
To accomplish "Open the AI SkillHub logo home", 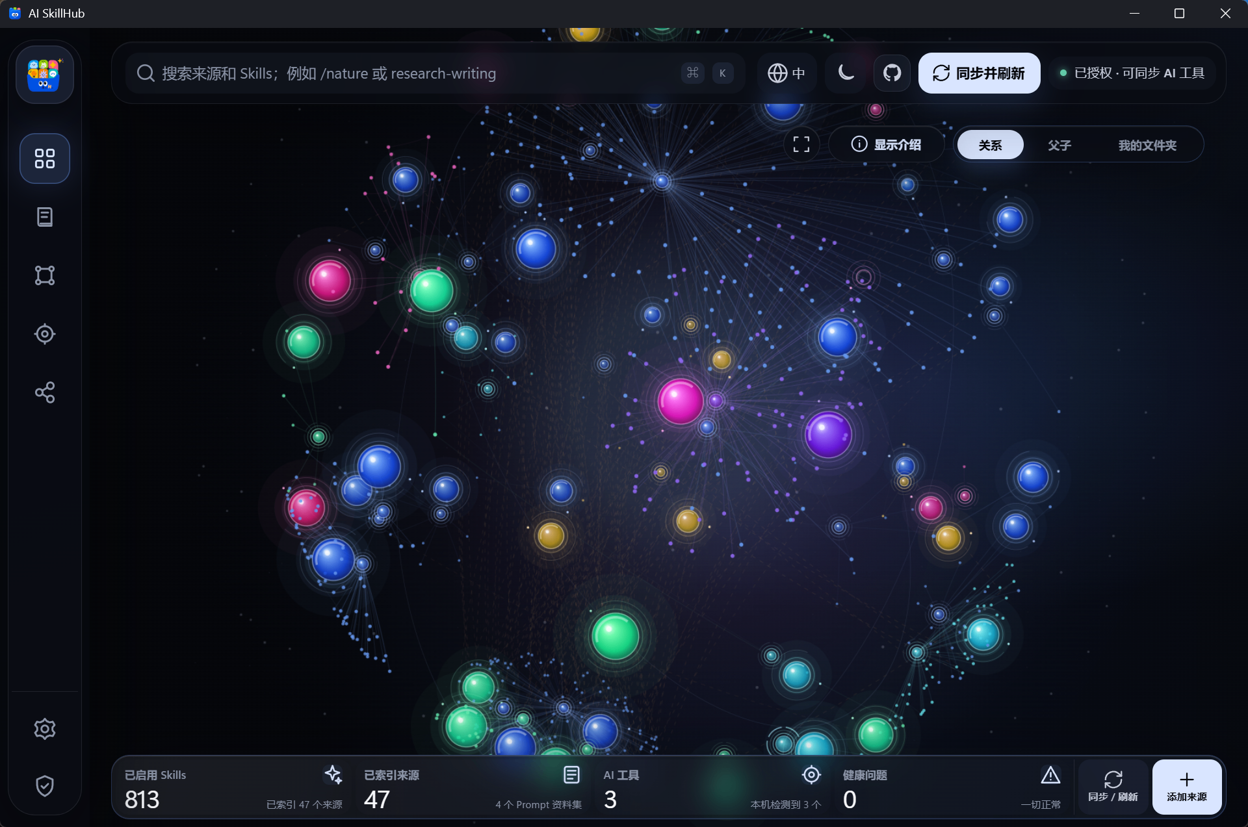I will (44, 75).
